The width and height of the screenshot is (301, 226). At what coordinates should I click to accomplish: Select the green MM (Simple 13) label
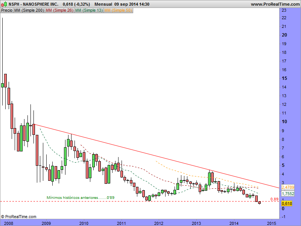coord(88,11)
